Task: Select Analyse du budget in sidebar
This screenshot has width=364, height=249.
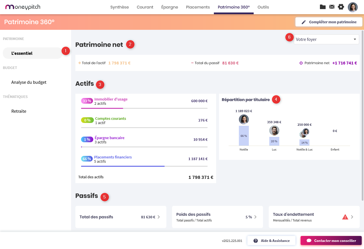Action: [x=29, y=82]
